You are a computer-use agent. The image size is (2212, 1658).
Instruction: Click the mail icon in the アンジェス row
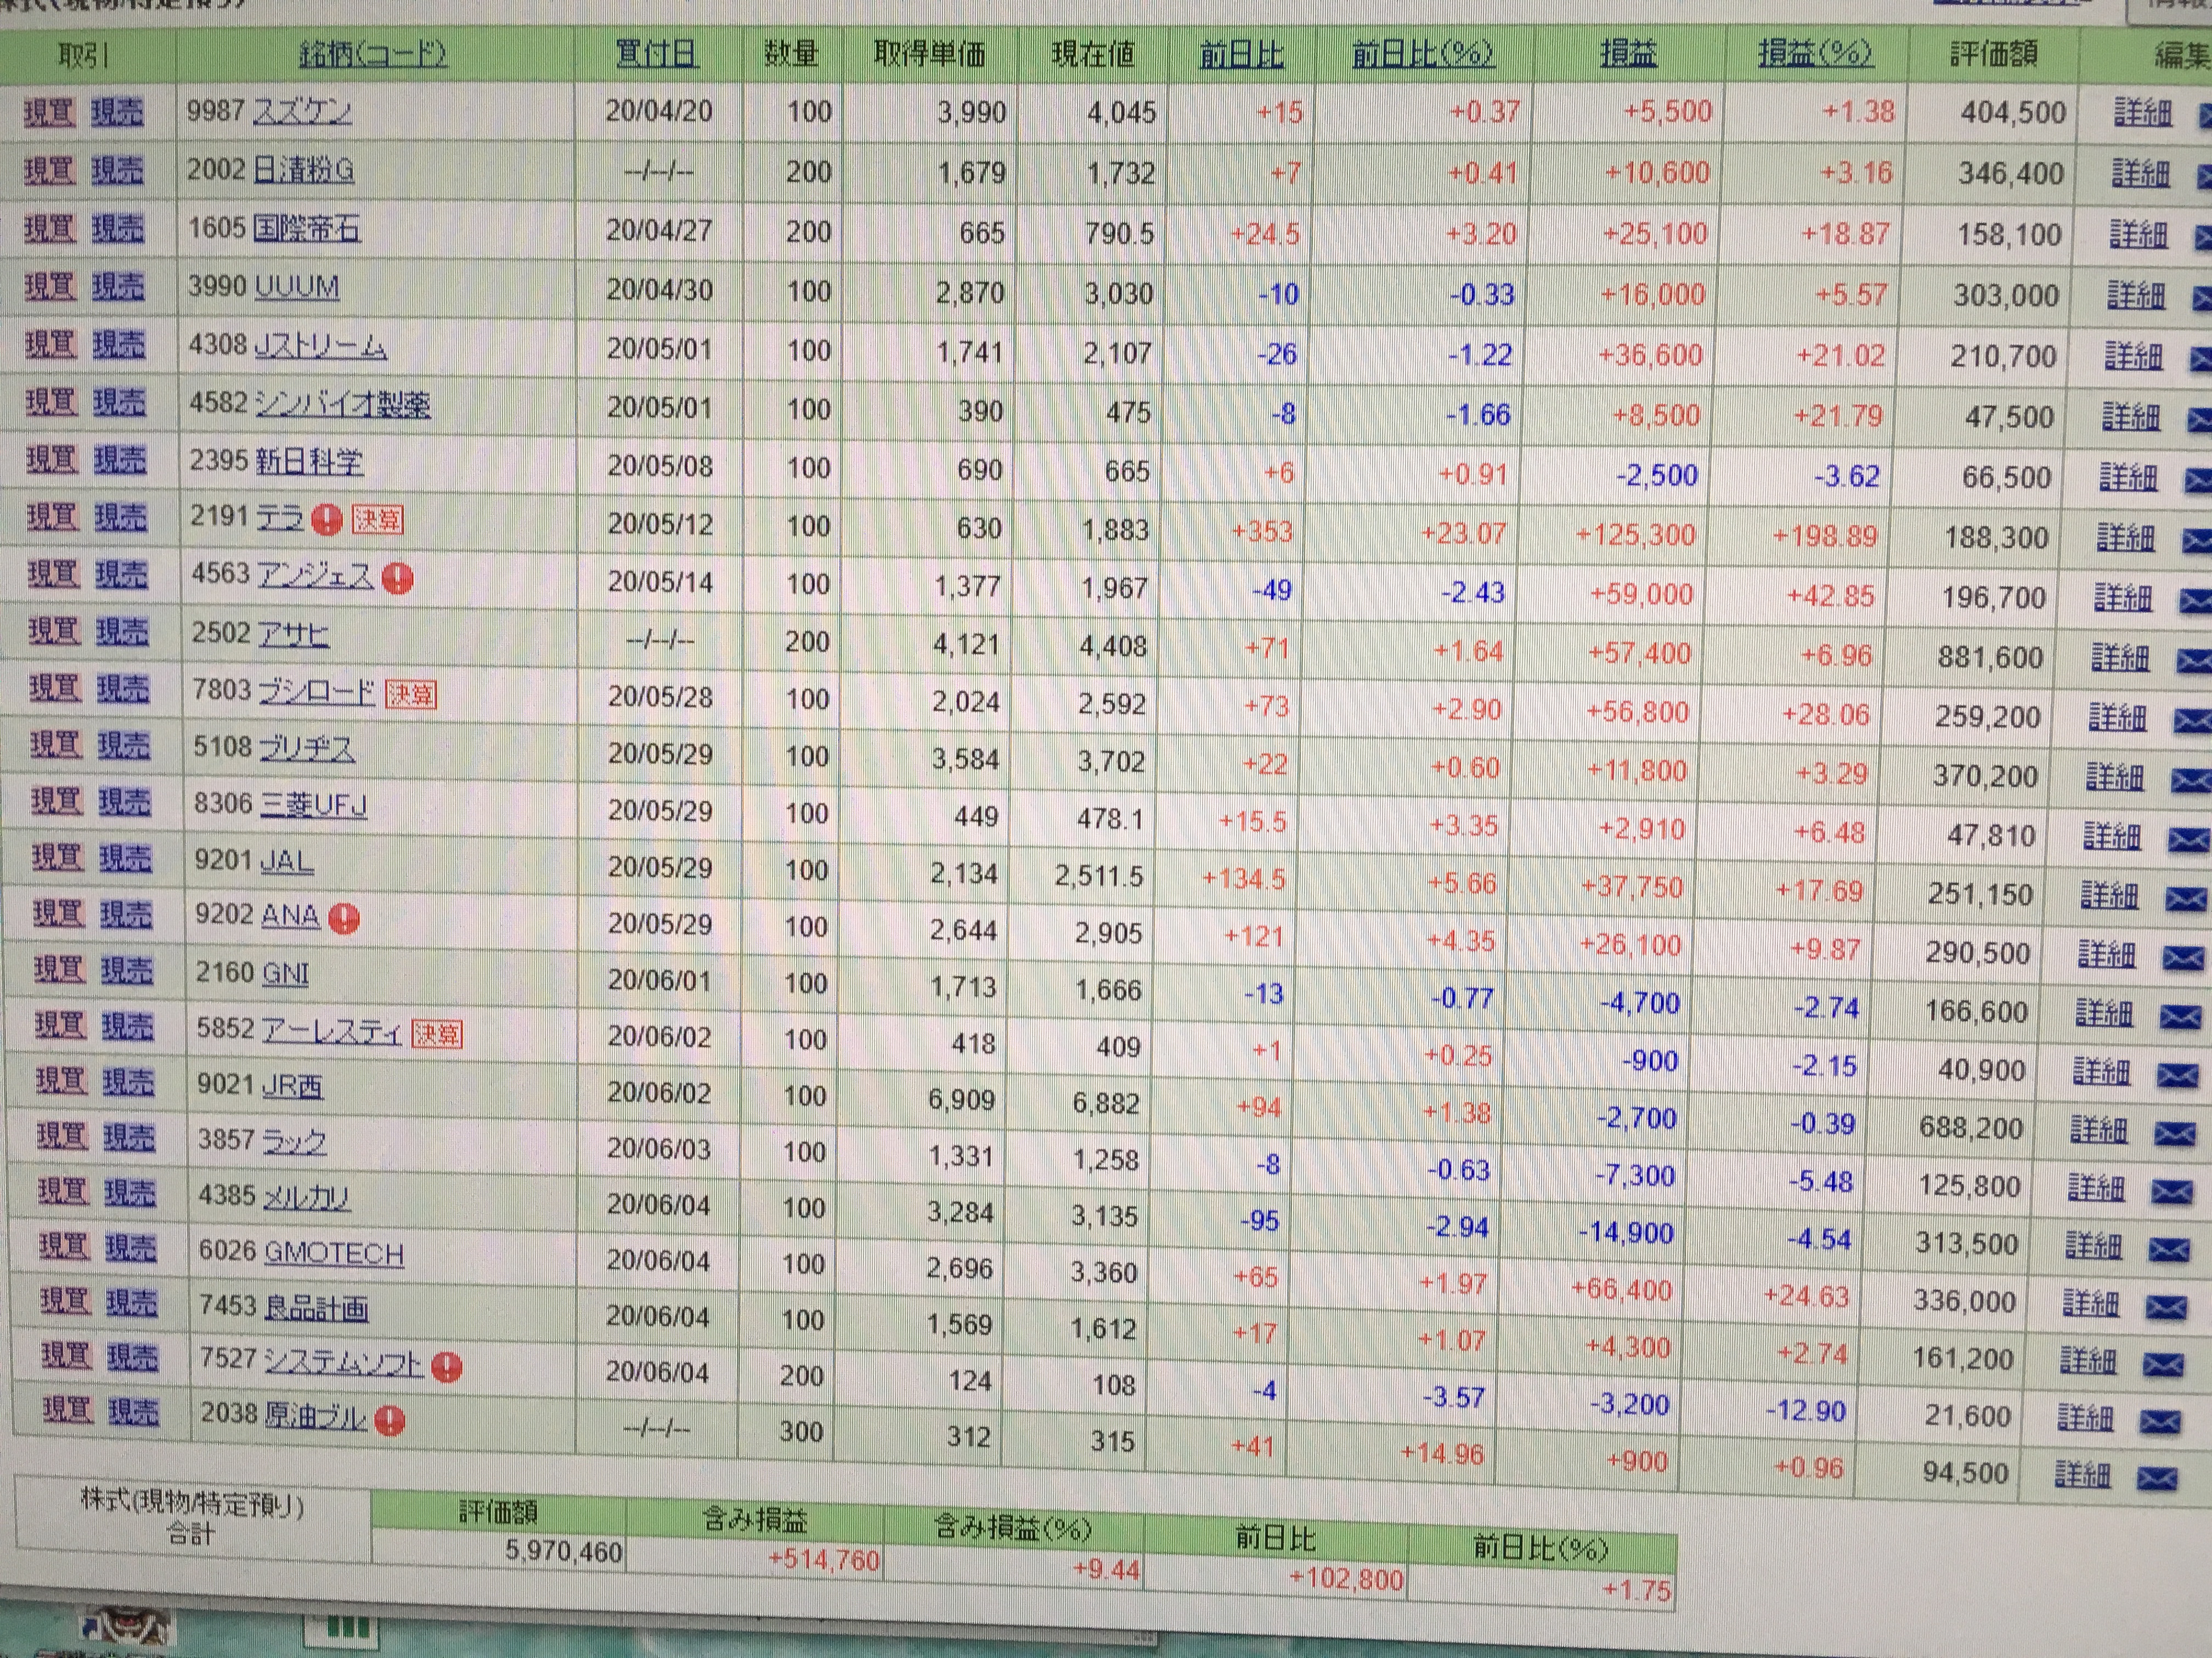point(2195,600)
